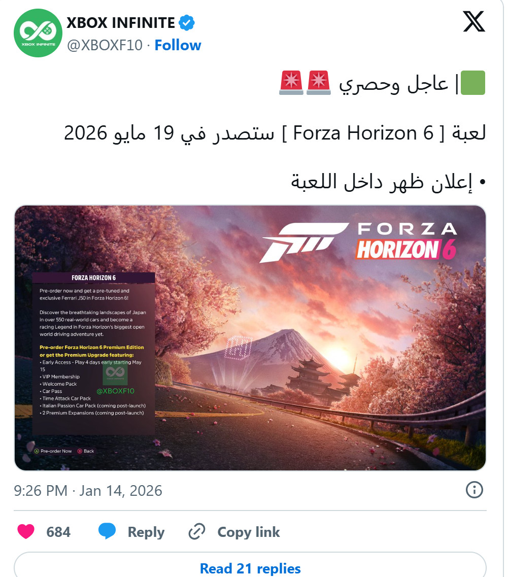Click the Forza Horizon 6 logo in image
The height and width of the screenshot is (577, 508).
pyautogui.click(x=358, y=242)
